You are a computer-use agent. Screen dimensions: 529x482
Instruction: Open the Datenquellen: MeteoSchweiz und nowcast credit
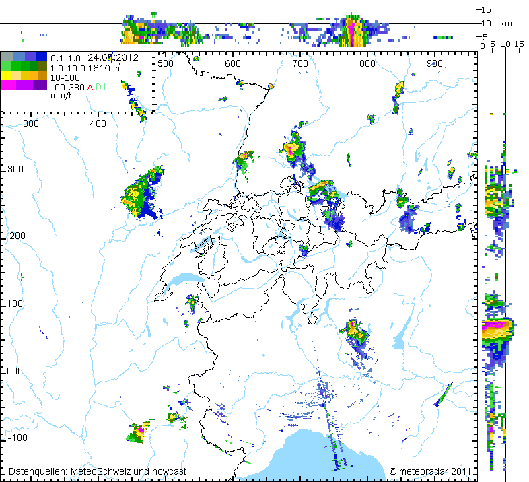coord(98,471)
